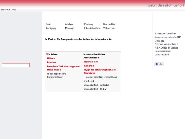Screen dimensions: 185x139
Task: Click the GMP-Design tag
Action: (168, 39)
